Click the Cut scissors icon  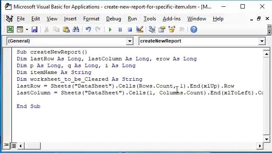[x=46, y=29]
